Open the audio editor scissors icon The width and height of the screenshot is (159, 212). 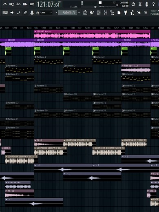(x=140, y=4)
